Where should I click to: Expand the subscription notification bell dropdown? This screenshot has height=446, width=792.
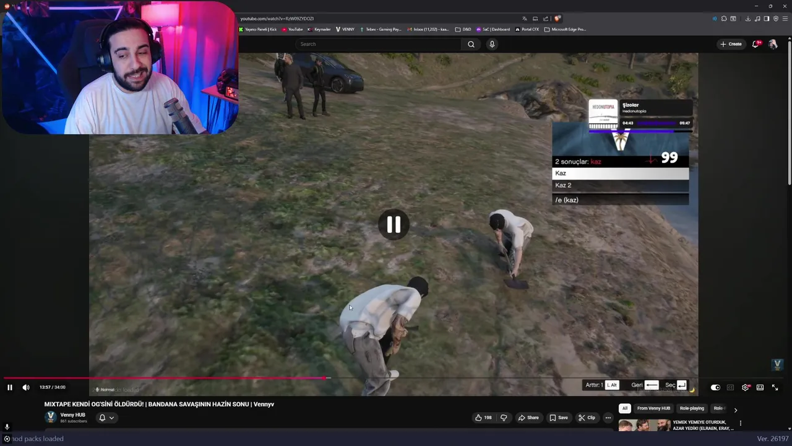106,418
